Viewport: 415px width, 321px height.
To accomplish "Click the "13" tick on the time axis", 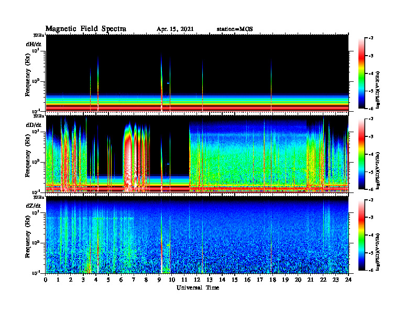I will point(210,280).
